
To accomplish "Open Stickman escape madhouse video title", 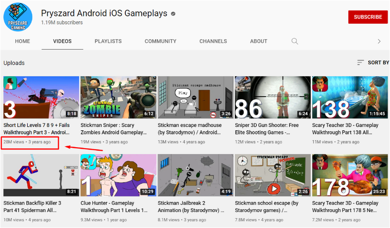I will coord(189,129).
